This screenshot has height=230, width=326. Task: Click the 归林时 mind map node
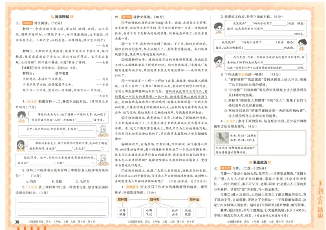tap(154, 200)
